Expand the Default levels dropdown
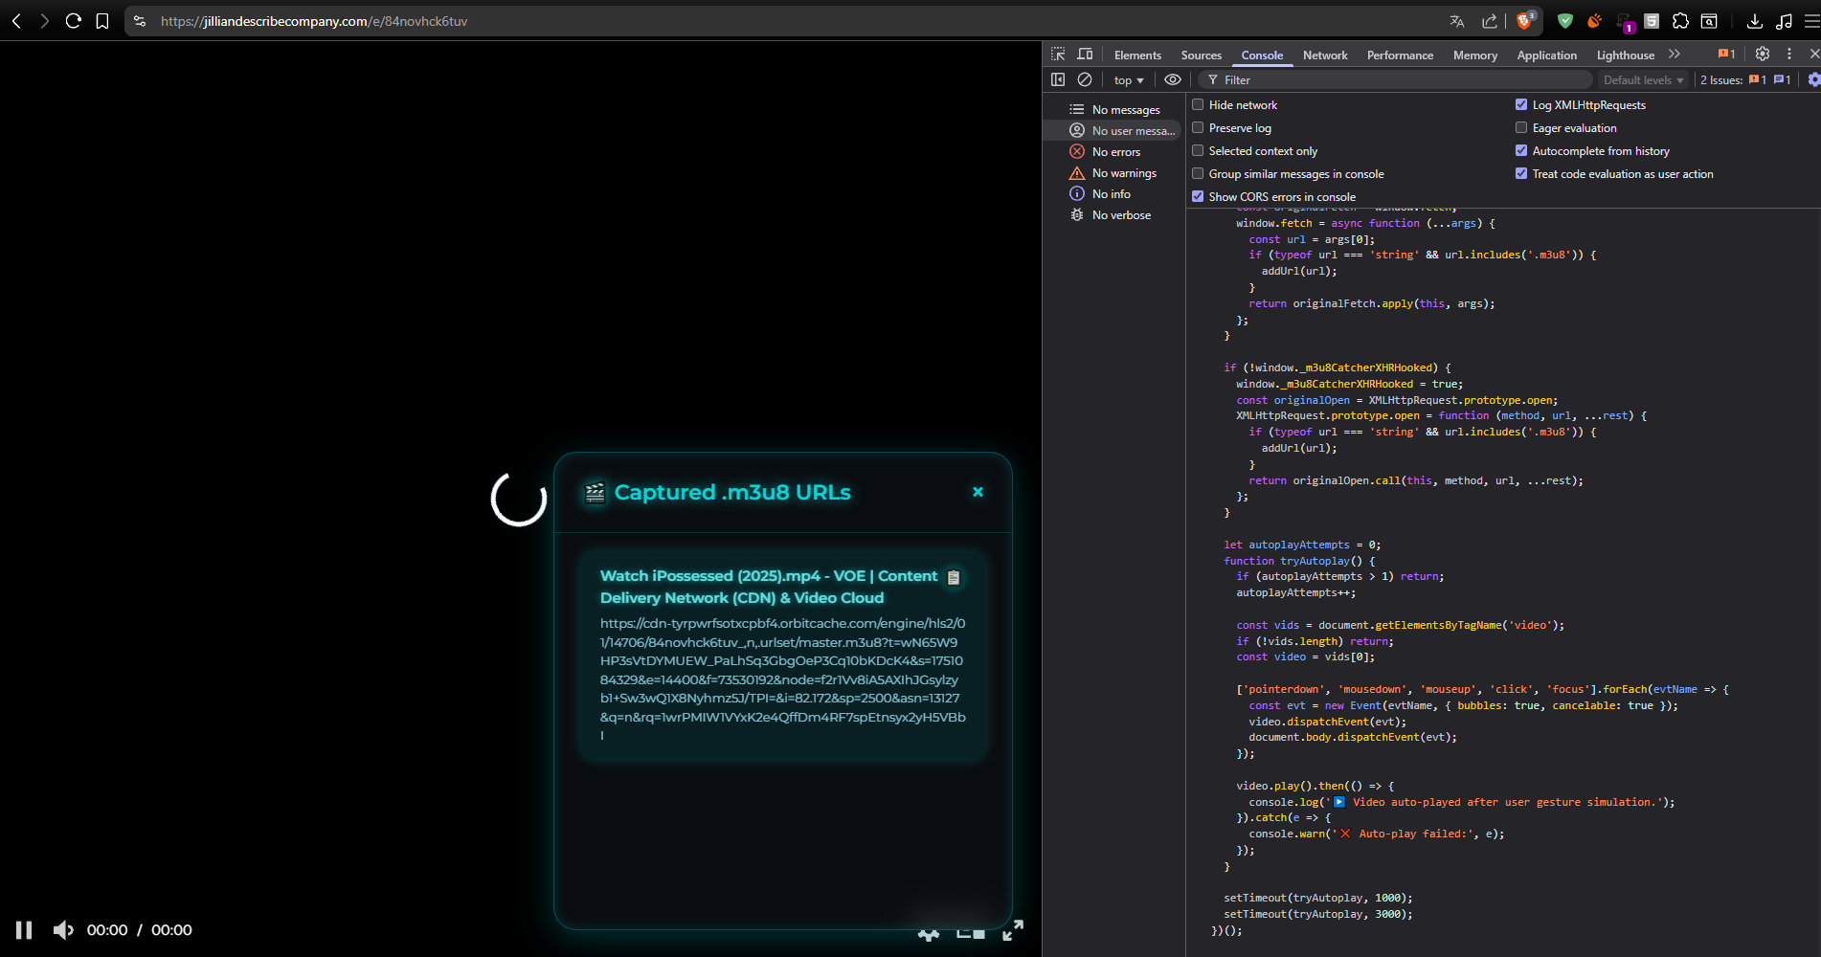1821x957 pixels. tap(1643, 80)
